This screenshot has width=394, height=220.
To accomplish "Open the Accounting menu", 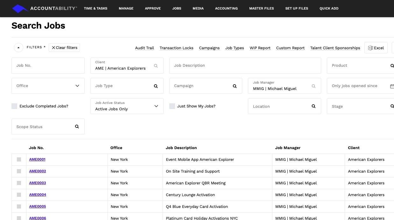I will [x=226, y=9].
